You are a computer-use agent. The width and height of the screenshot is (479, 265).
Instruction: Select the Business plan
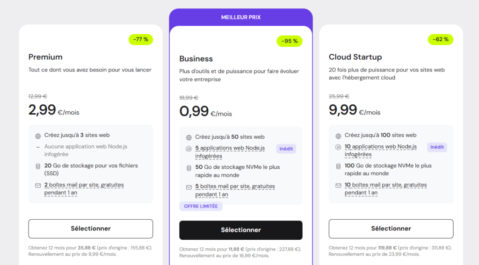(x=241, y=230)
